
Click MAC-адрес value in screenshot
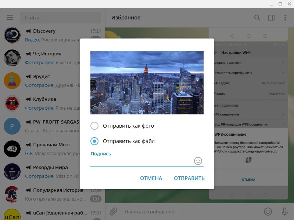pos(273,83)
